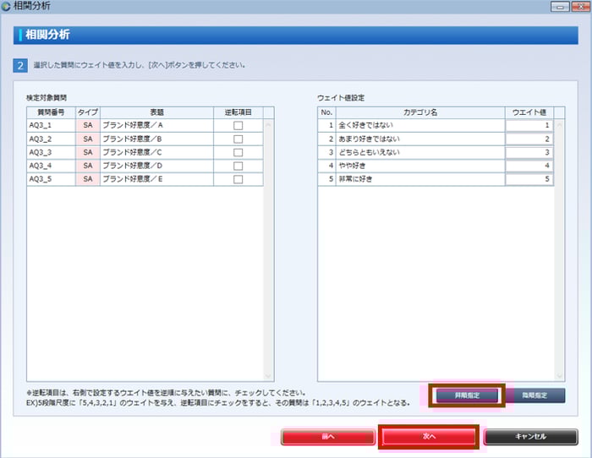Enable the reverse-item checkbox for AQ3_5
Screen dimensions: 592x458
238,179
